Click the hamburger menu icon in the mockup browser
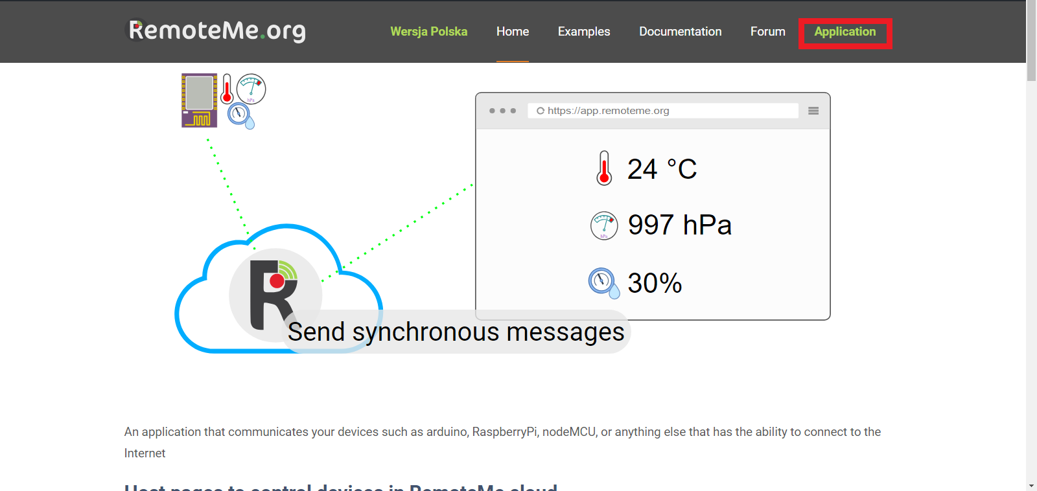The height and width of the screenshot is (491, 1037). pos(813,111)
